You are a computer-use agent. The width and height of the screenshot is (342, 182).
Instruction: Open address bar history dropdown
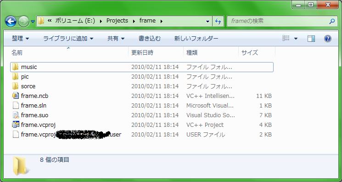pos(207,21)
